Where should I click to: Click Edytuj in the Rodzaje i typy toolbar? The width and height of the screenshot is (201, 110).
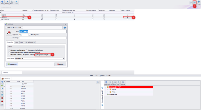(x=110, y=83)
